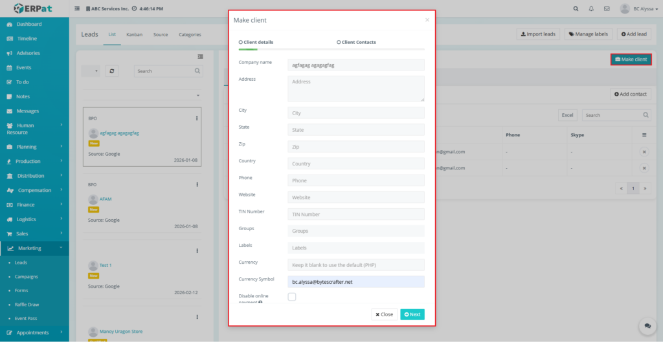Open Campaigns in Marketing submenu
Viewport: 663px width, 342px height.
click(27, 277)
